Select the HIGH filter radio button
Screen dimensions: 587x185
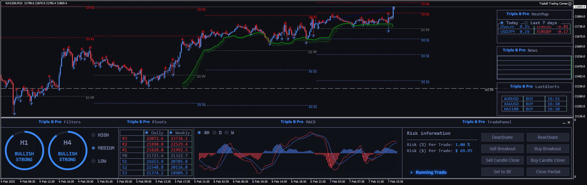[93, 135]
